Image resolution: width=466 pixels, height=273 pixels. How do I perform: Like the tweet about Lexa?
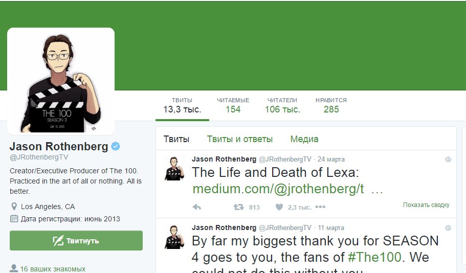[279, 207]
